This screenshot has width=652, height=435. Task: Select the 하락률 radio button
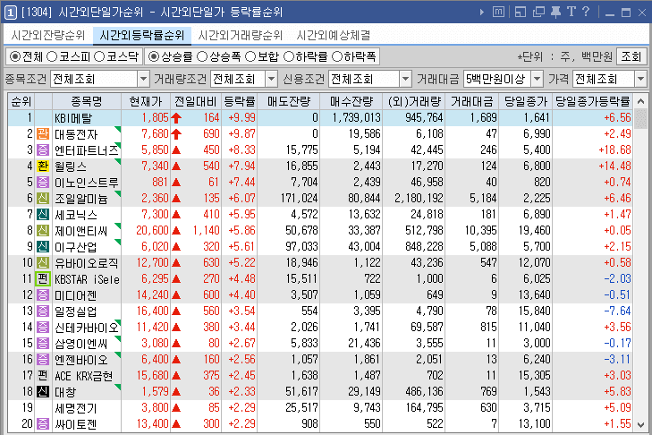point(289,56)
